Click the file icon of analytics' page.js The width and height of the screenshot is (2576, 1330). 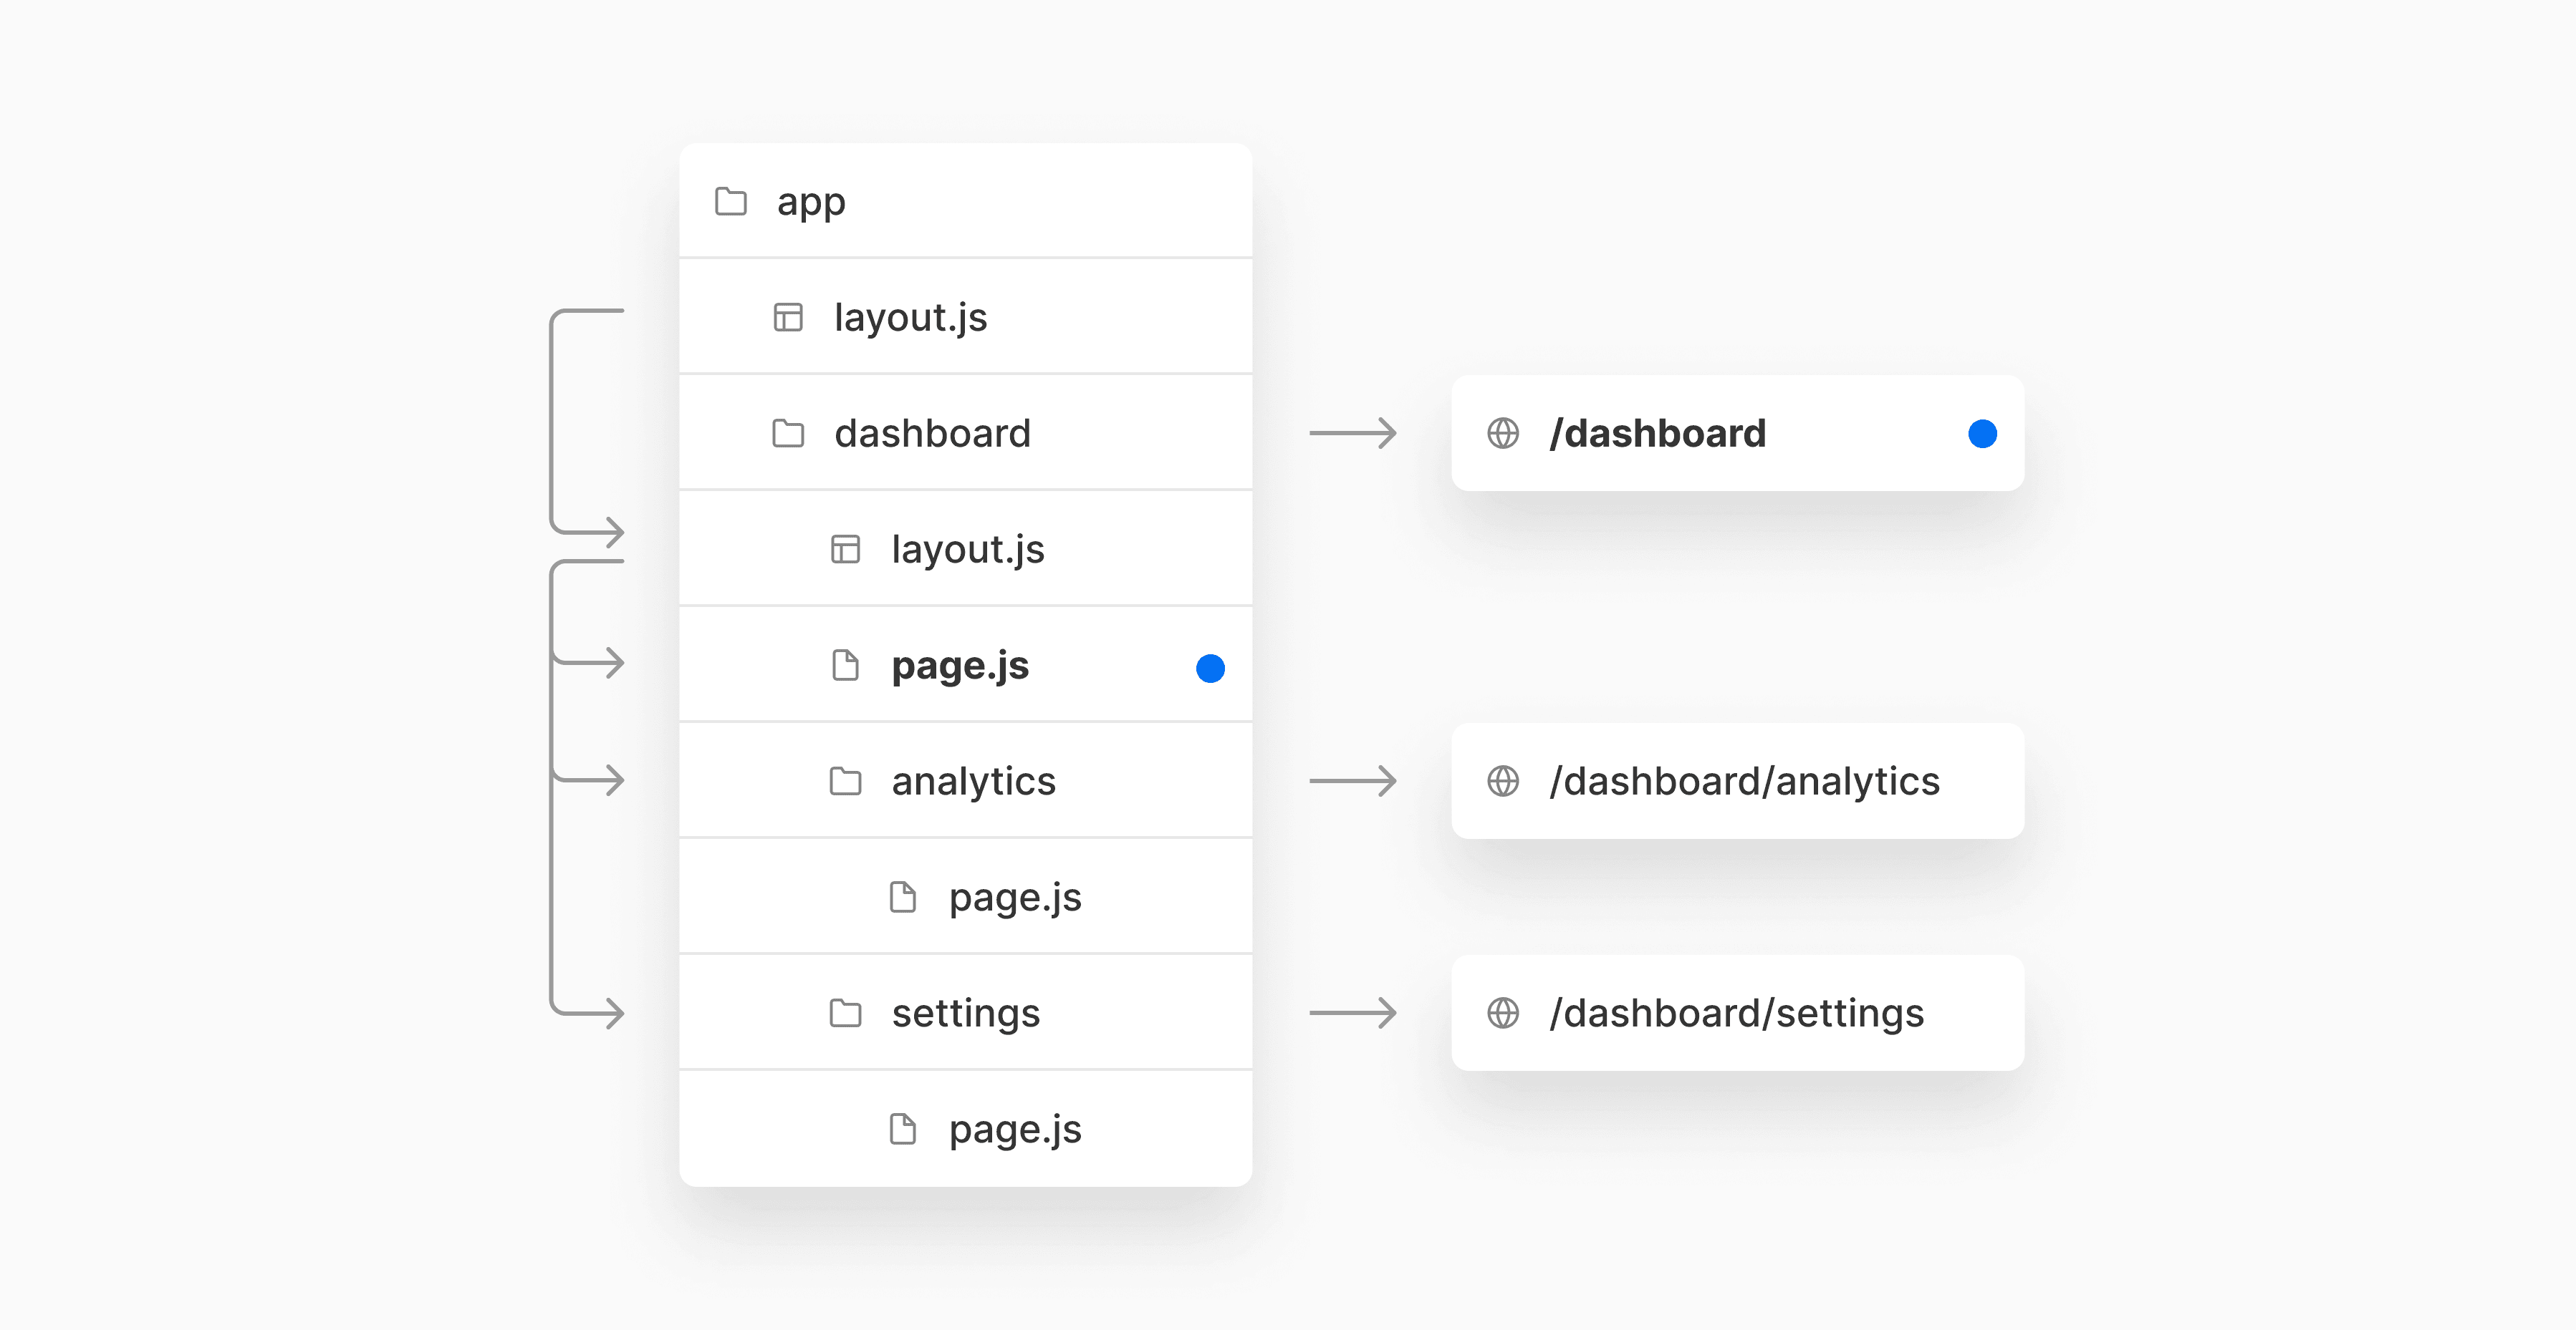click(x=903, y=898)
